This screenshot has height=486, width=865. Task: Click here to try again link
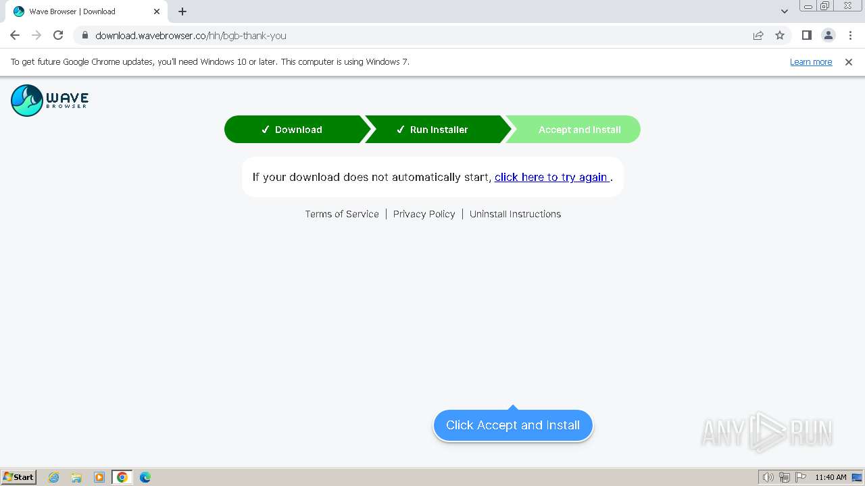tap(551, 177)
